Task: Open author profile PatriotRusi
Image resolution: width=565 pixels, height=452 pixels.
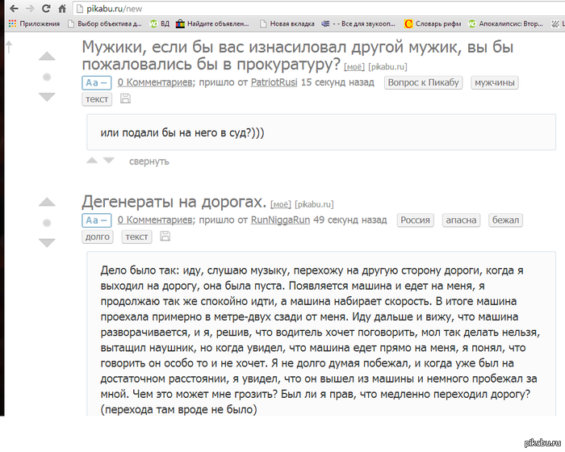Action: point(274,83)
